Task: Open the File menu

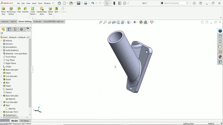Action: pos(18,3)
